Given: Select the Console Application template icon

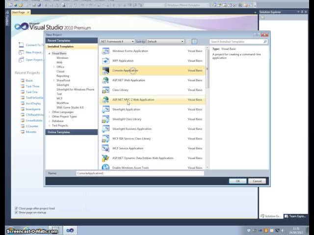Looking at the screenshot, I should point(105,70).
